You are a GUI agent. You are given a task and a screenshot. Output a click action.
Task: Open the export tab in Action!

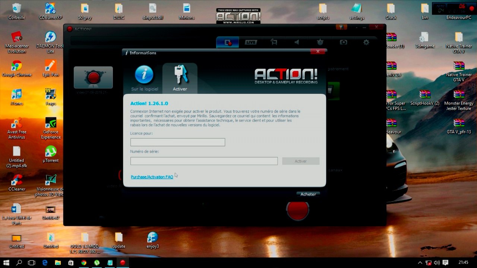(274, 42)
